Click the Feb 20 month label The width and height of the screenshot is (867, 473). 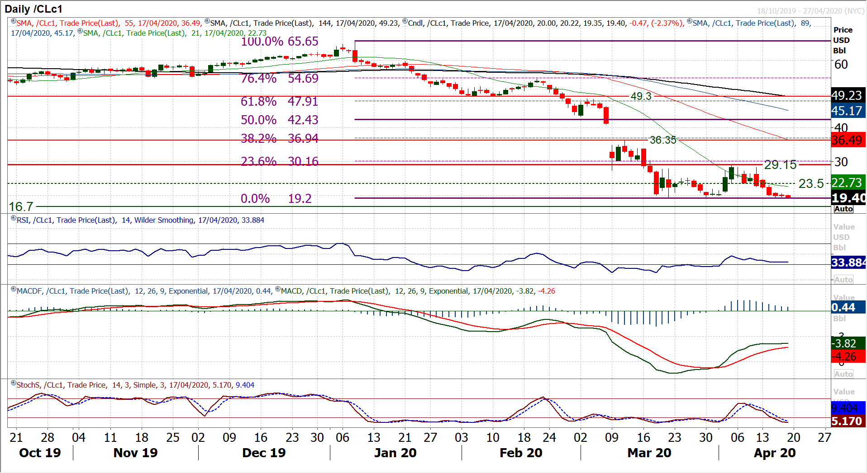521,453
